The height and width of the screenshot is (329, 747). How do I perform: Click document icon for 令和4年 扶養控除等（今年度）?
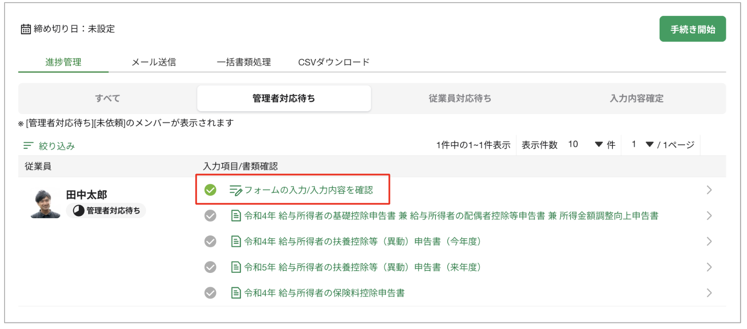click(236, 241)
